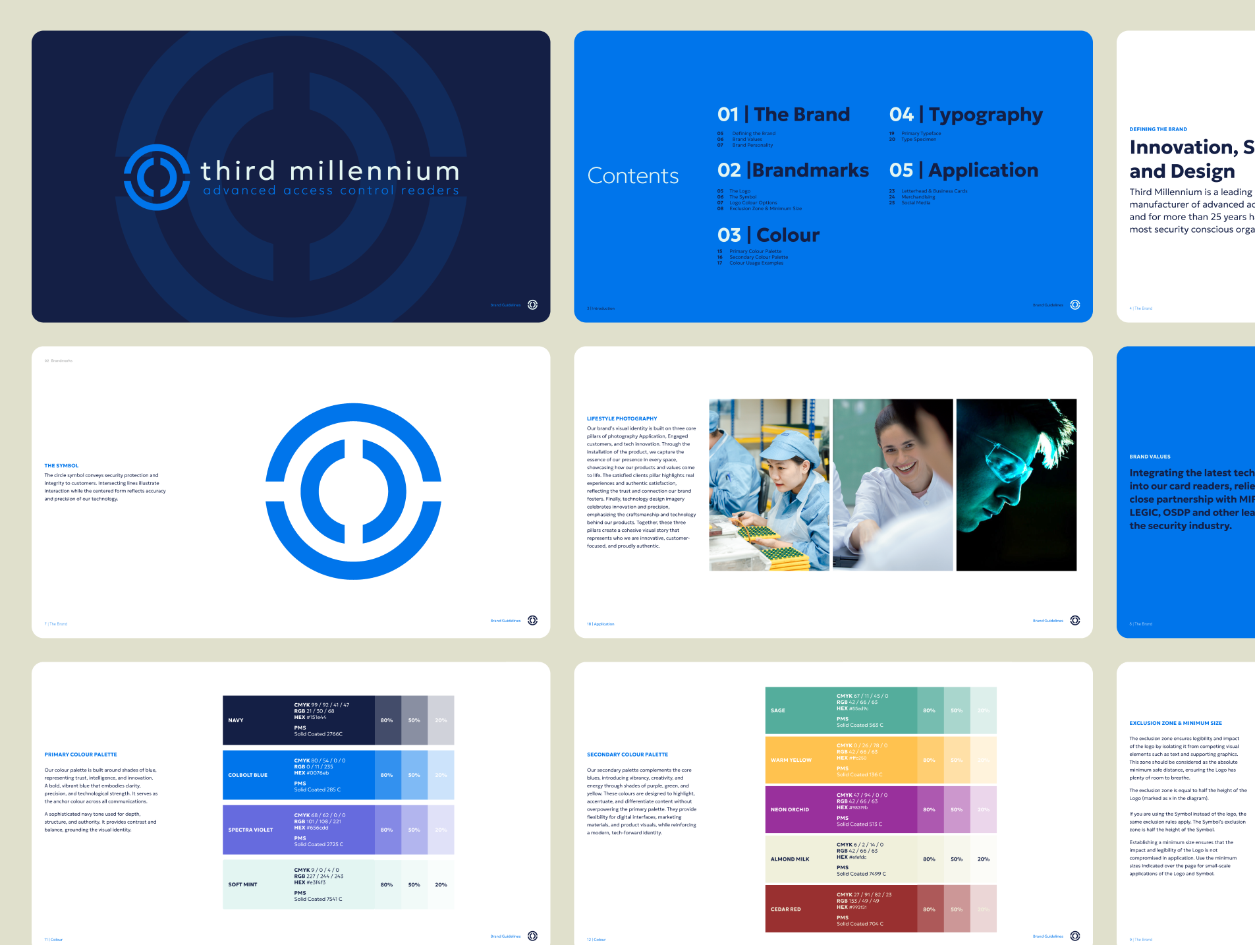Click the 'PRIMARY COLOUR PALETTE' blue heading
1255x945 pixels.
(80, 755)
